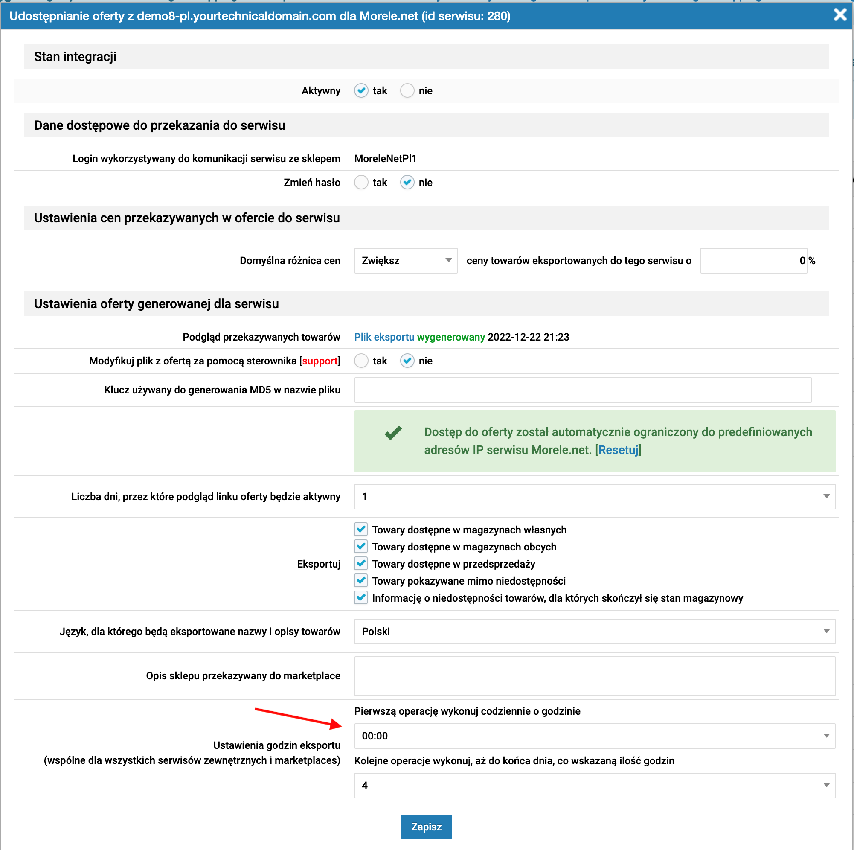Open the Plik eksportu link

pos(384,337)
